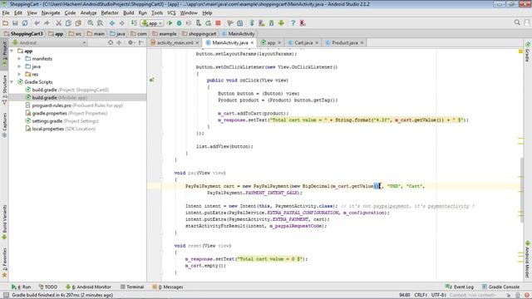
Task: Stop the process with the red square
Action: click(218, 23)
